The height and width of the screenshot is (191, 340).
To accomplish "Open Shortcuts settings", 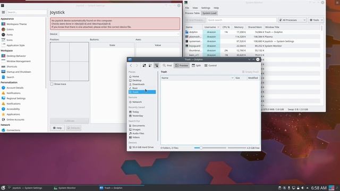I will point(12,66).
